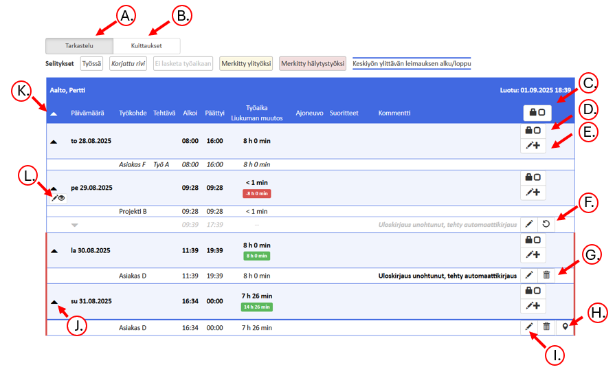Open the Kuittaukset tab
The image size is (615, 374).
tap(146, 46)
